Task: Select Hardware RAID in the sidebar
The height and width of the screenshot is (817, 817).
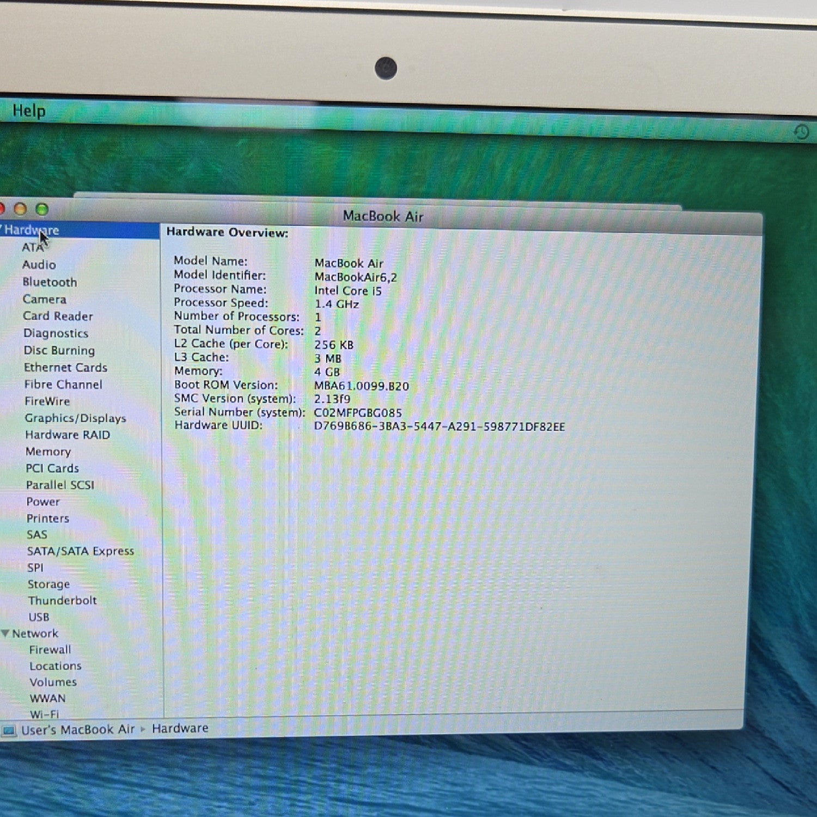Action: coord(68,435)
